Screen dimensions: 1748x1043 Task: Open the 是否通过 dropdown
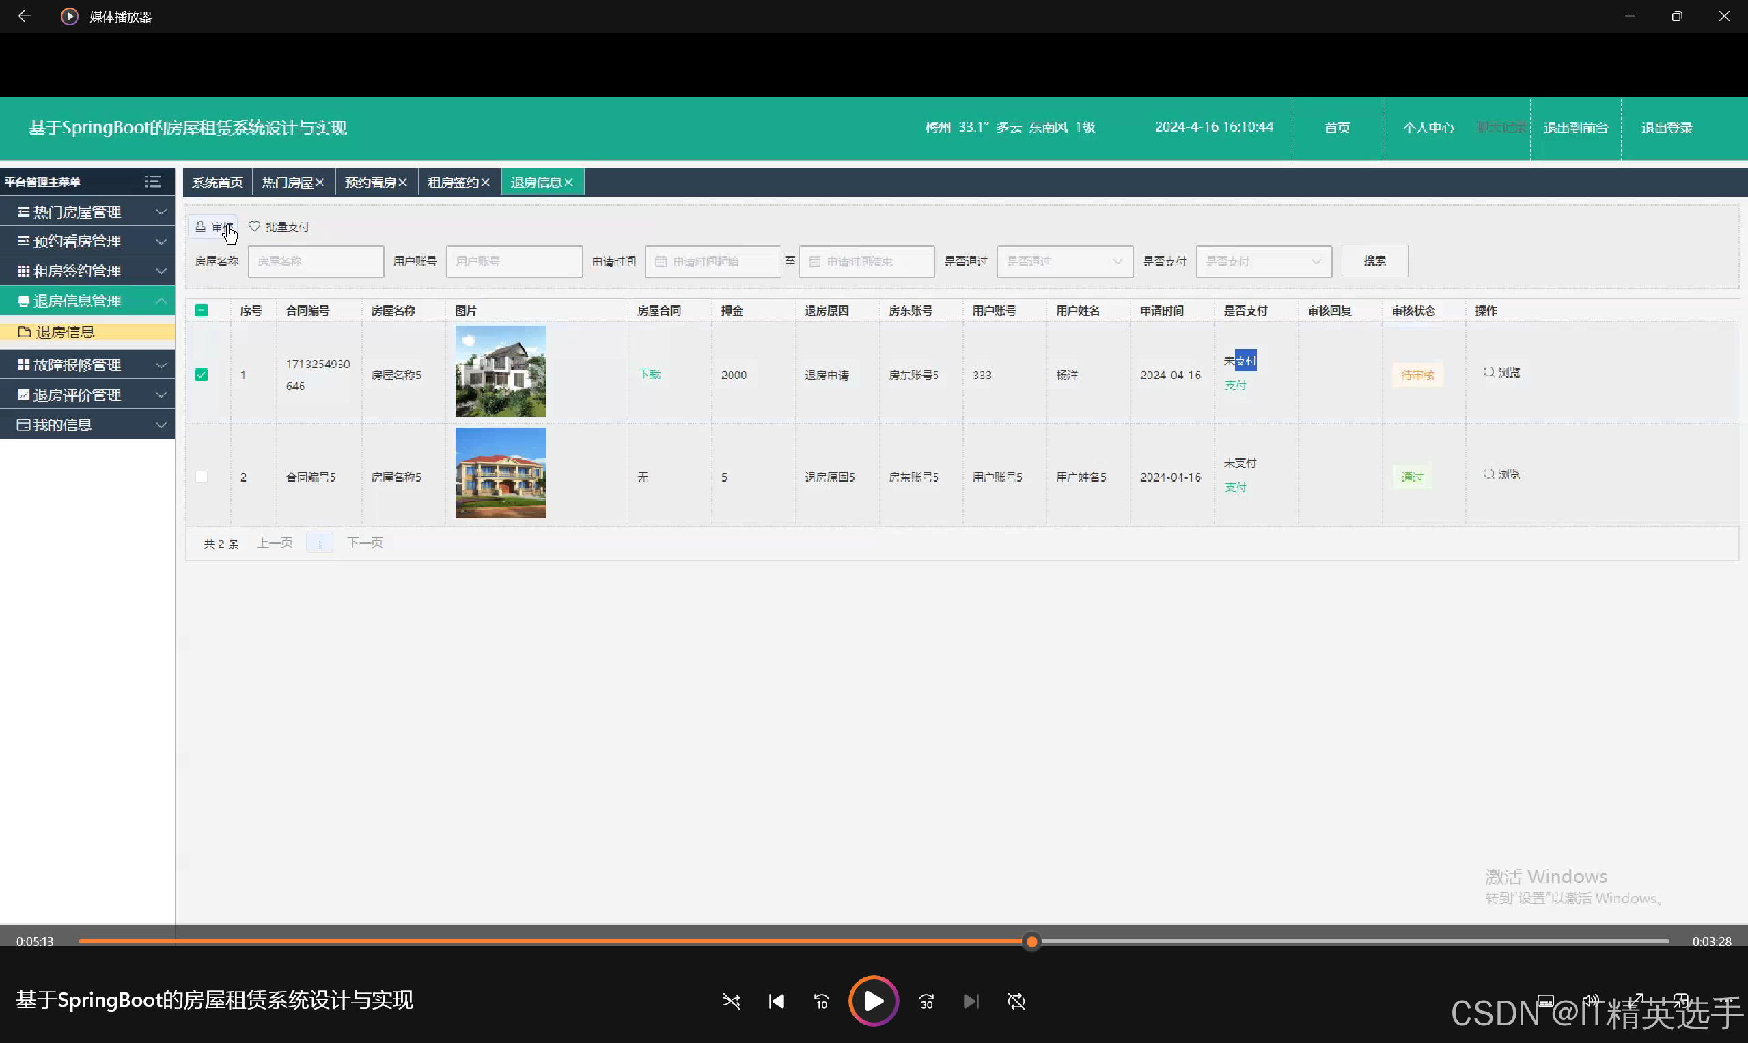(x=1064, y=262)
